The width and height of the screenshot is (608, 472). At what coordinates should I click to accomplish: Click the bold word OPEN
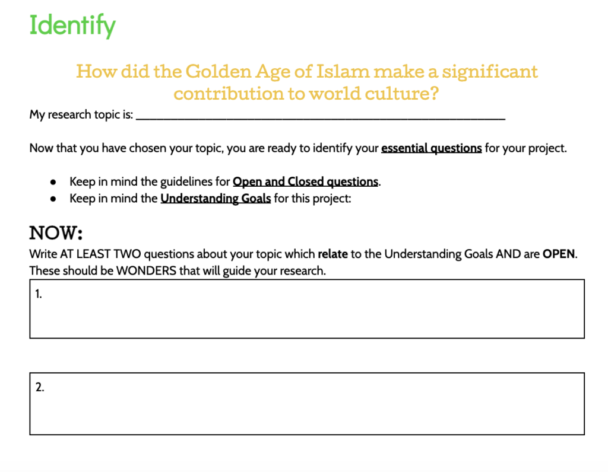(558, 254)
